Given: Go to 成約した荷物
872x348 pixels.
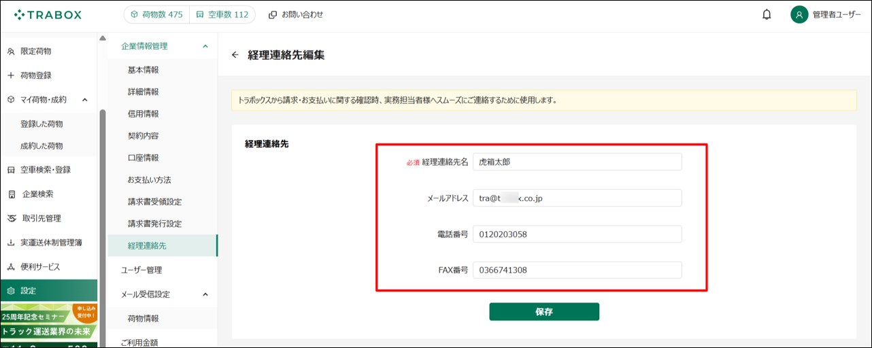Looking at the screenshot, I should coord(41,145).
